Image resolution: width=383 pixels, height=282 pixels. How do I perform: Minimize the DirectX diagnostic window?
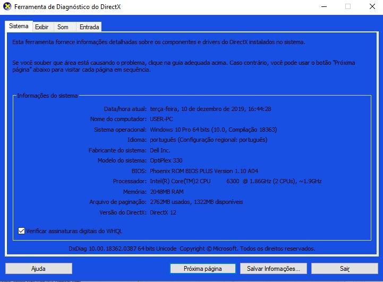pyautogui.click(x=324, y=6)
